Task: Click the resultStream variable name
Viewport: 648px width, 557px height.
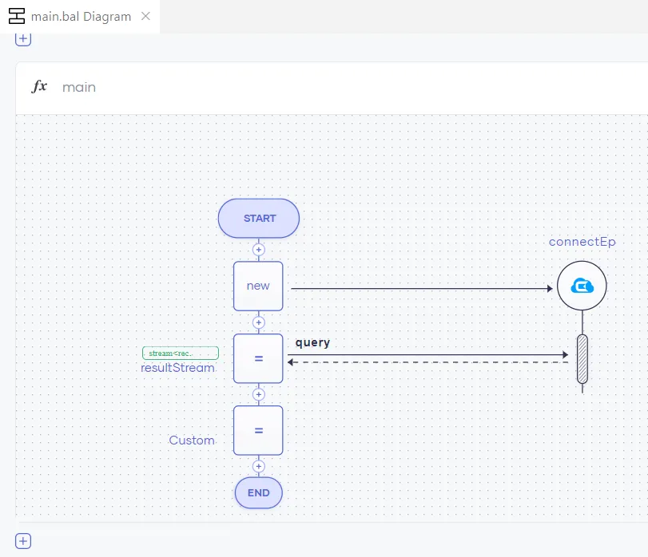Action: tap(179, 368)
